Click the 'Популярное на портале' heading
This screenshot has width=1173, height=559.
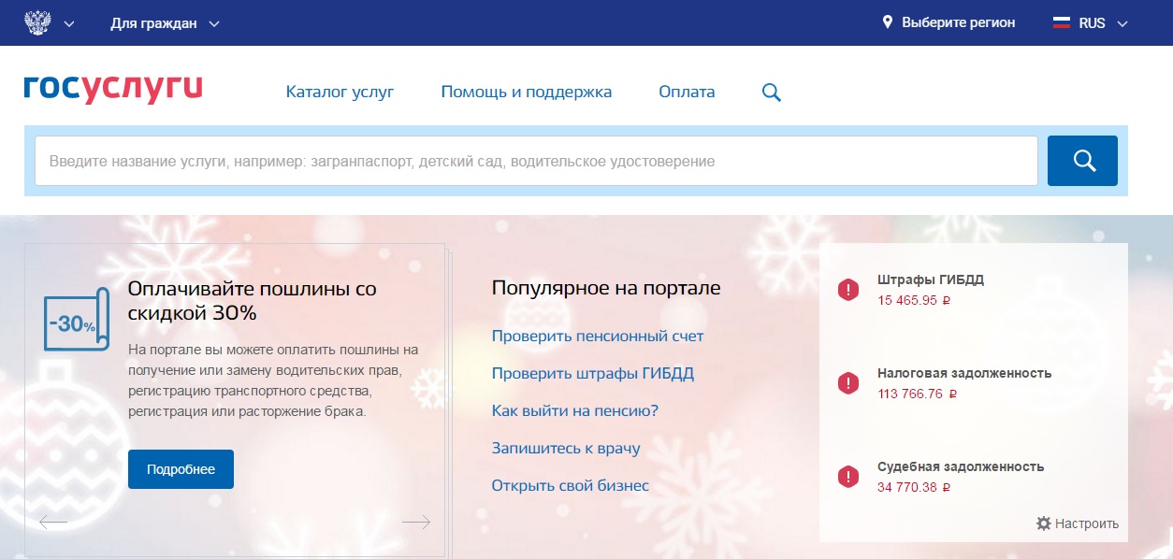tap(606, 288)
